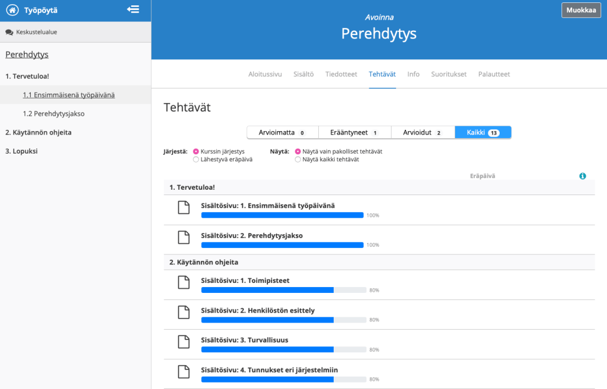Screen dimensions: 607x389
Task: Expand the 2. Käytännön ohjeita sidebar section
Action: [x=39, y=132]
